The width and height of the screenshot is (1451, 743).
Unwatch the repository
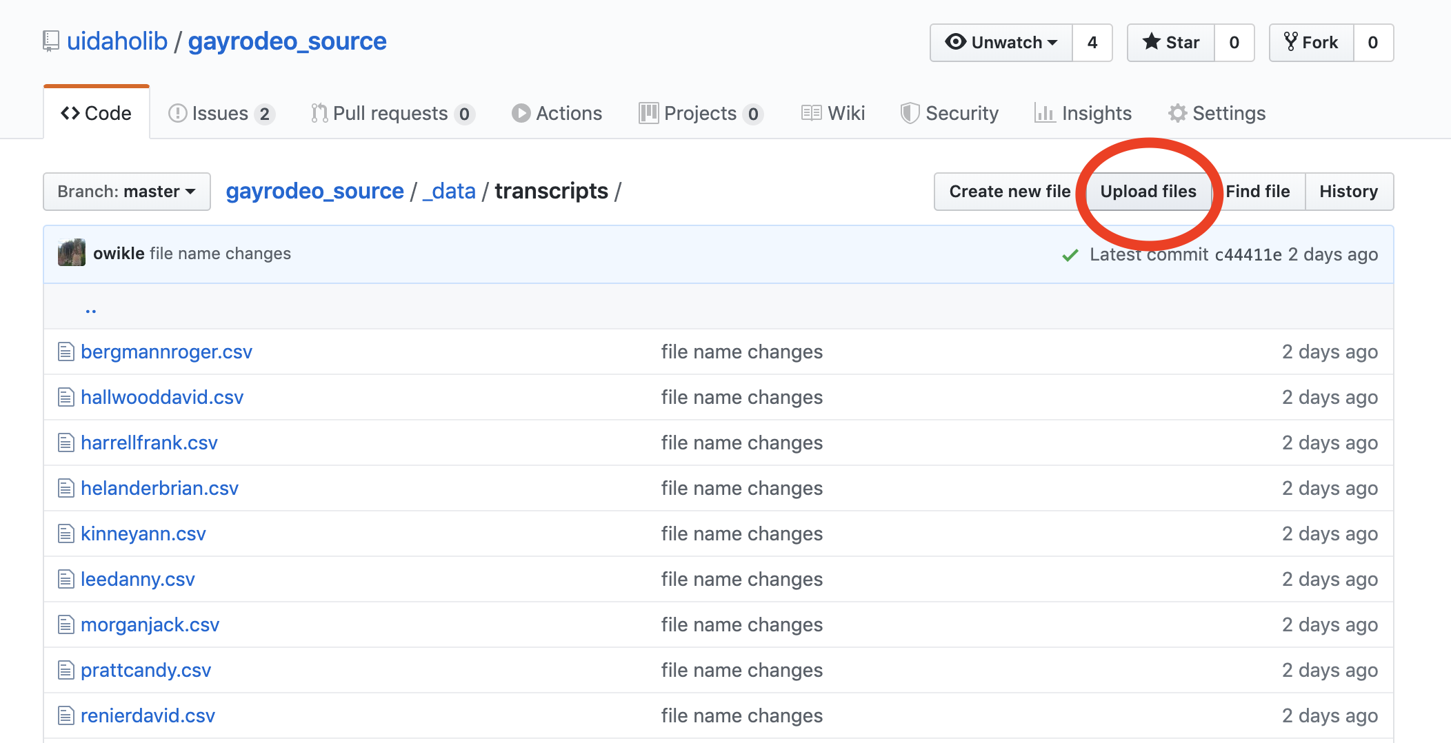(x=999, y=42)
